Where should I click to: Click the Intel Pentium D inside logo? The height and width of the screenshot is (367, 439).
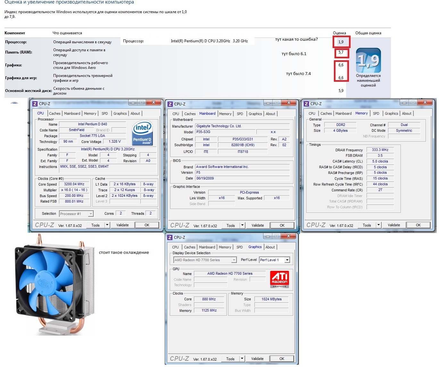(142, 133)
